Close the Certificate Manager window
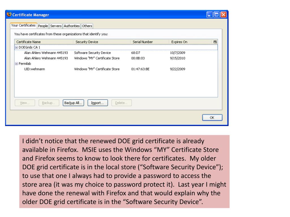This screenshot has width=290, height=217. 223,15
